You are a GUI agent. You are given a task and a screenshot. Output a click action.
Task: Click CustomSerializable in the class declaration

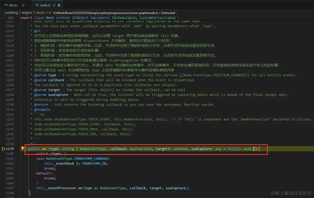[158, 18]
